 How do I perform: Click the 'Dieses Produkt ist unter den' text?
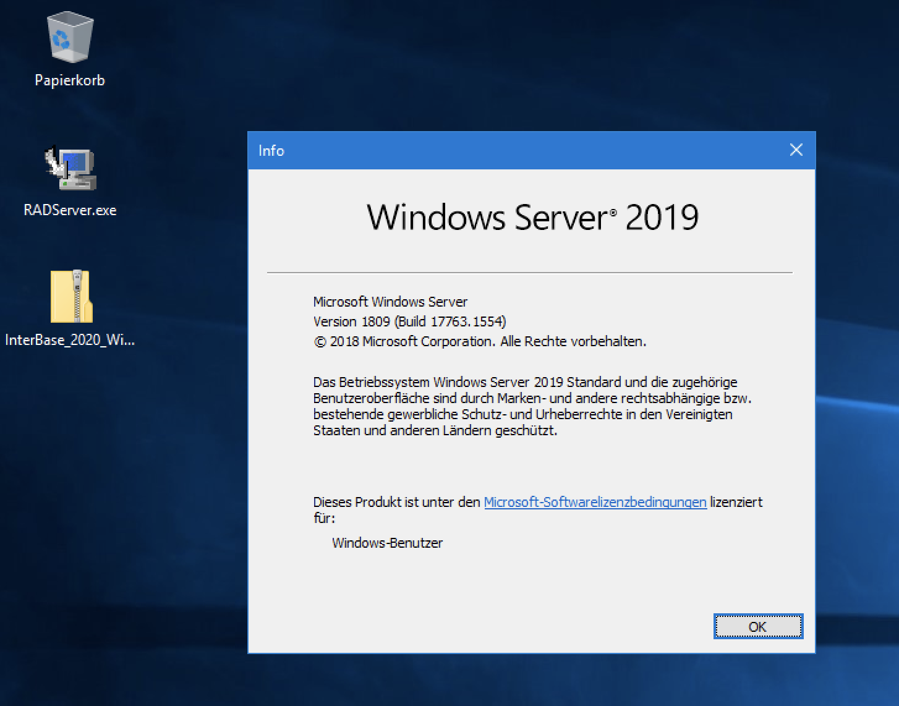(396, 502)
